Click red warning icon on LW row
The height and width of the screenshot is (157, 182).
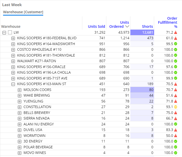[x=176, y=32]
